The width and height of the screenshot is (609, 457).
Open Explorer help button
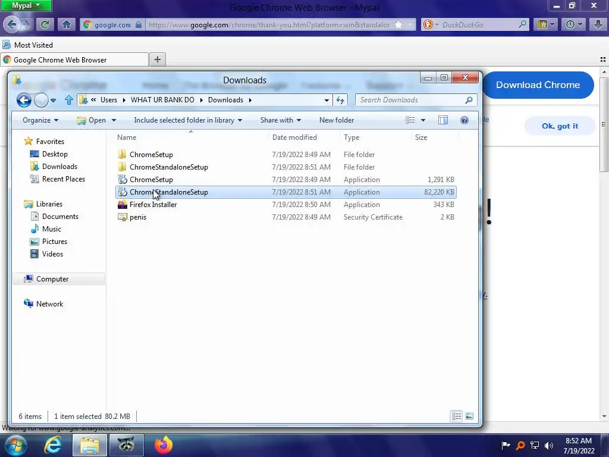click(x=464, y=120)
